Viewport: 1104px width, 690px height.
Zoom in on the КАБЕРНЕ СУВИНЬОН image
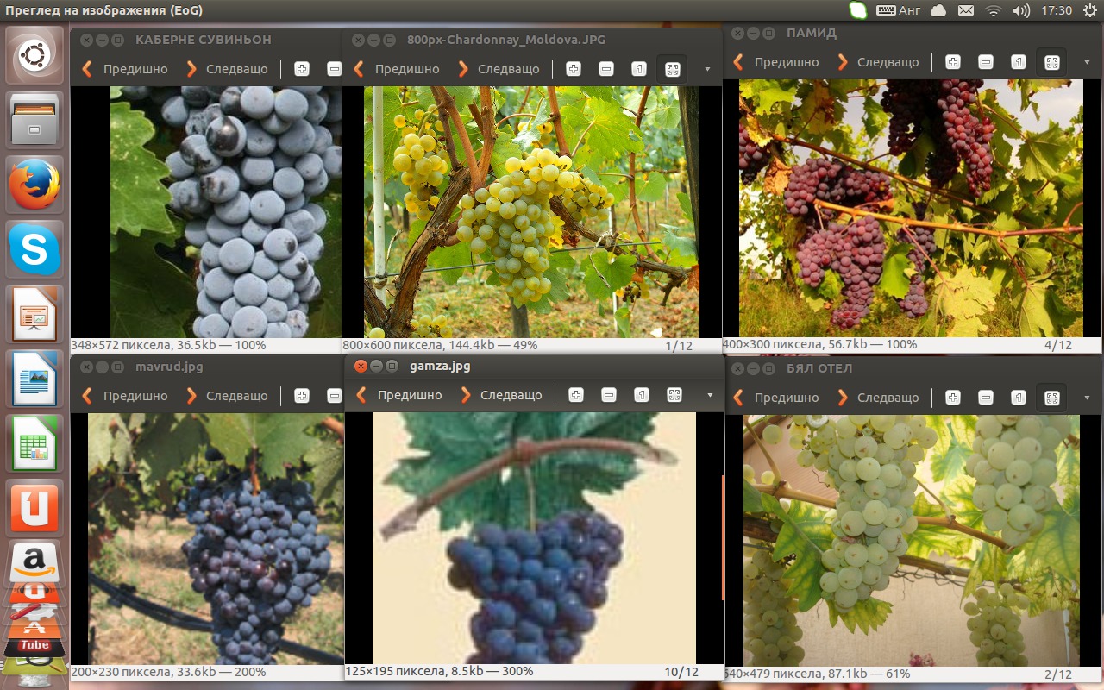(302, 69)
